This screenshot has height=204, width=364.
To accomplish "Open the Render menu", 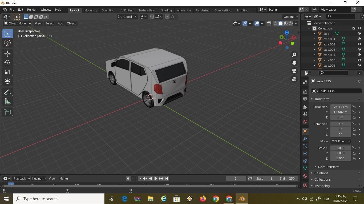I will click(x=32, y=10).
